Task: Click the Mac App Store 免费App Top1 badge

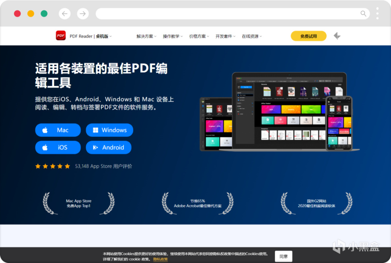Action: coord(78,203)
